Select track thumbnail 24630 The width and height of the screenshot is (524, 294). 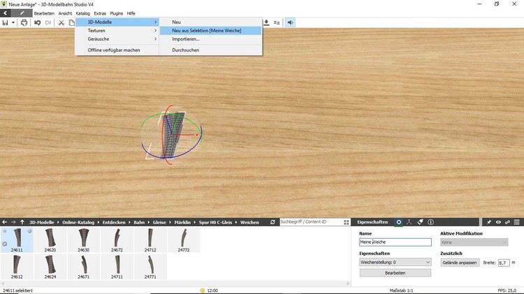point(83,240)
